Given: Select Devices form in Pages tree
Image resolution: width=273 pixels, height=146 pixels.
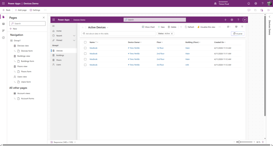Looking at the screenshot, I should (27, 51).
